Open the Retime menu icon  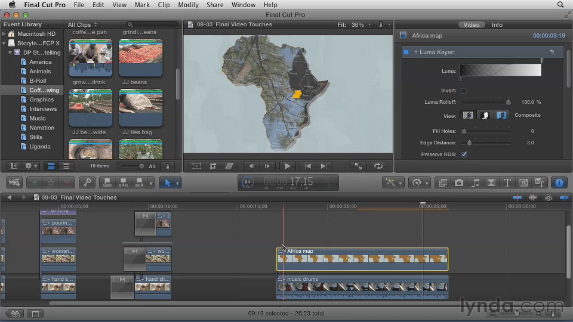(419, 182)
